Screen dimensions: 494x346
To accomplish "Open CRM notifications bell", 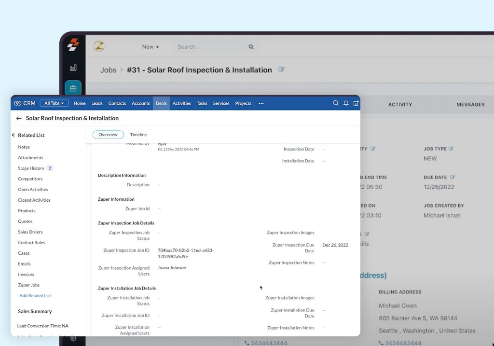I will pyautogui.click(x=346, y=103).
